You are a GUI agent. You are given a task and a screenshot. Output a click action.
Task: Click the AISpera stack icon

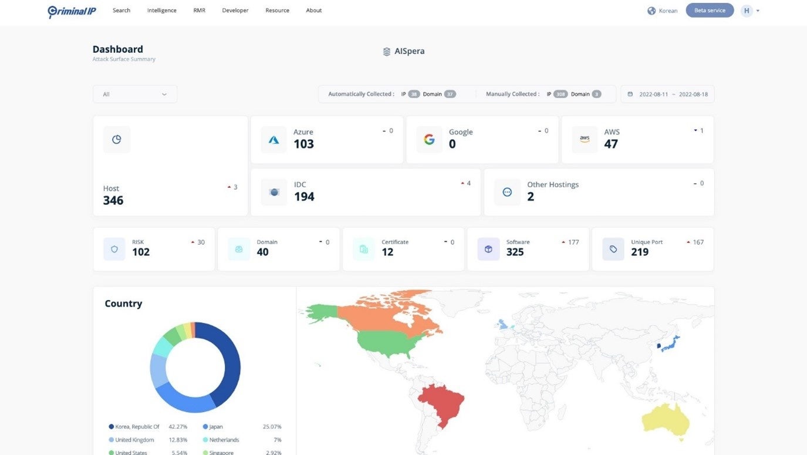(x=387, y=52)
